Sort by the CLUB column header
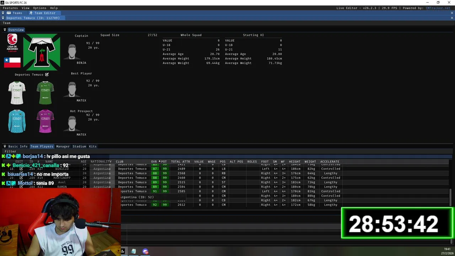This screenshot has width=455, height=256. (119, 162)
